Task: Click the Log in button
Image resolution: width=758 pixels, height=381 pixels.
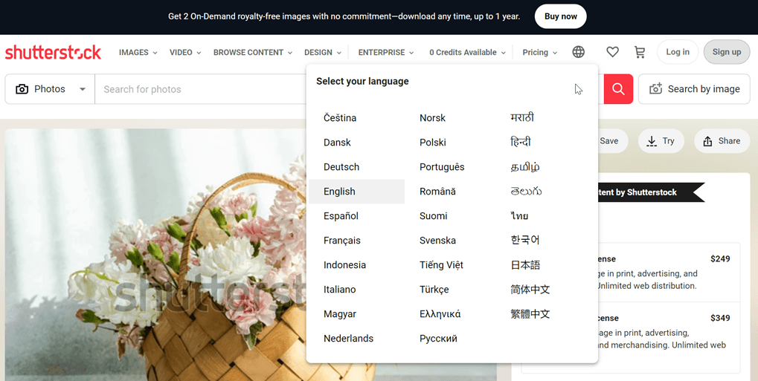Action: (677, 52)
